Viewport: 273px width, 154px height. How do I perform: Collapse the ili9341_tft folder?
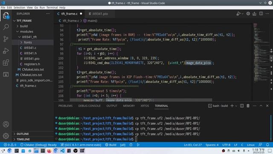coord(33,37)
